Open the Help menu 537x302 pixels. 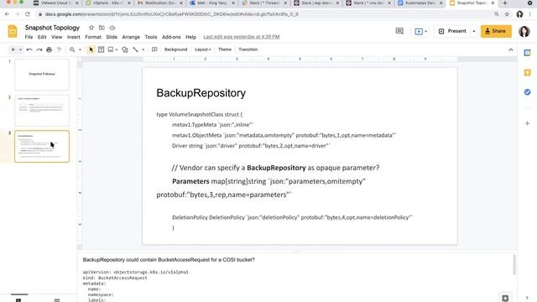[x=190, y=37]
